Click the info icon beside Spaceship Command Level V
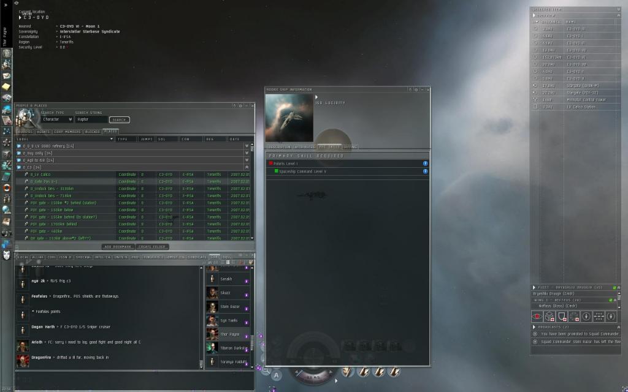This screenshot has width=628, height=392. click(x=425, y=171)
